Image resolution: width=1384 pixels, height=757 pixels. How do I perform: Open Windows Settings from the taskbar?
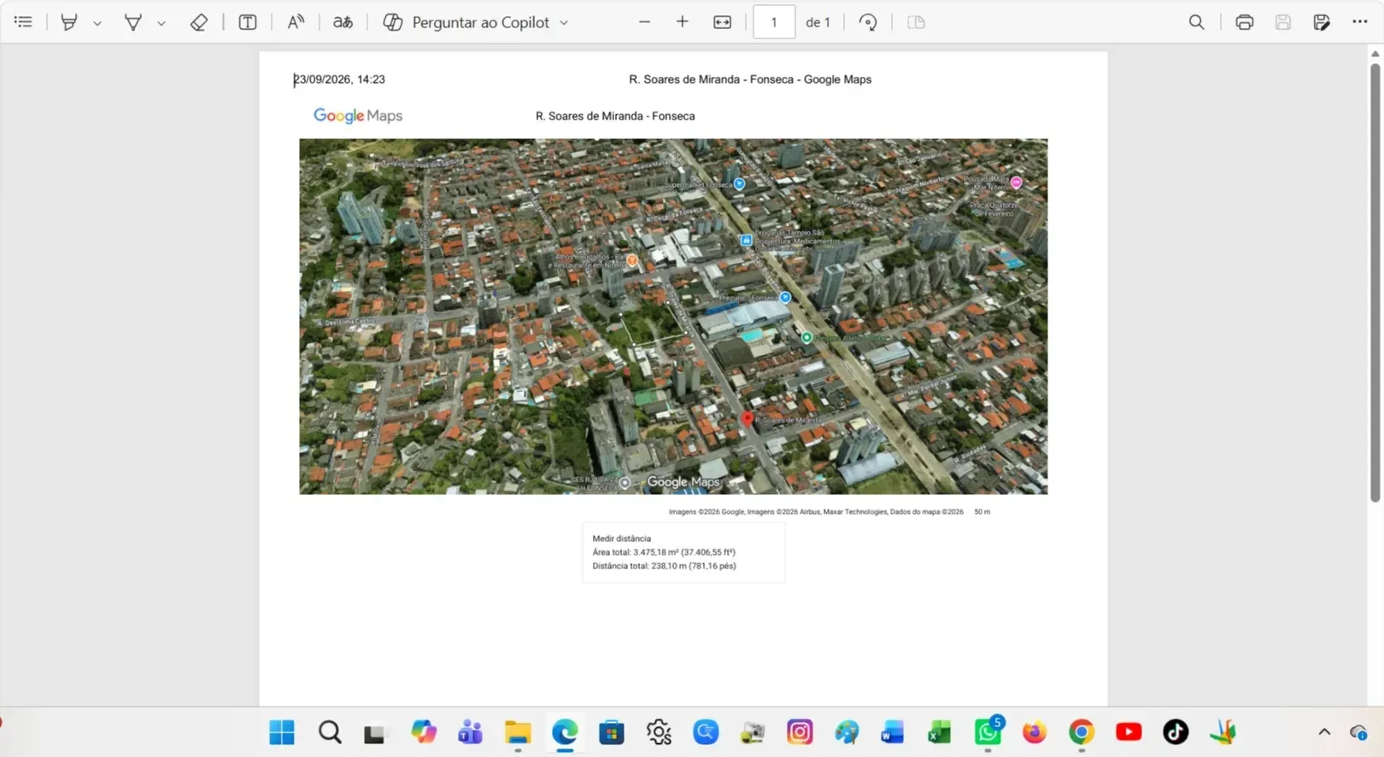[659, 732]
